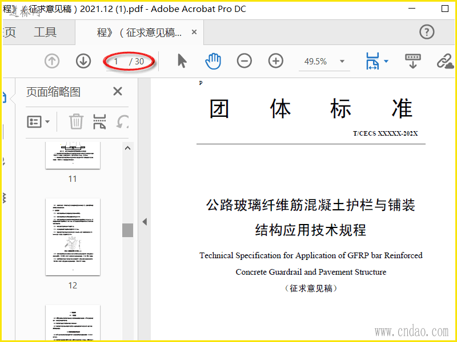Zoom in with the plus button

(x=276, y=61)
